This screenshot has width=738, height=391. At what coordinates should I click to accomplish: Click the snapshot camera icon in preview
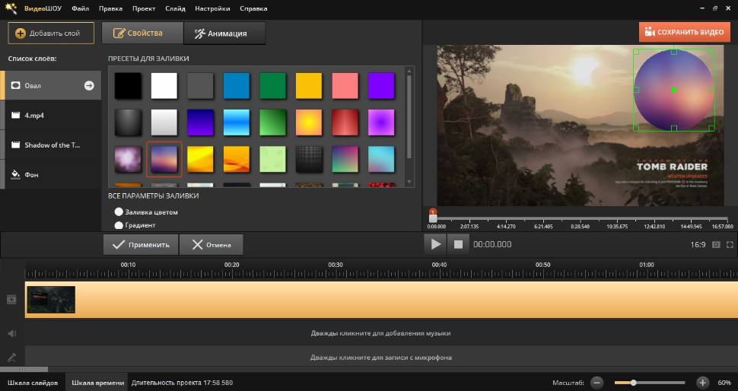coord(716,245)
